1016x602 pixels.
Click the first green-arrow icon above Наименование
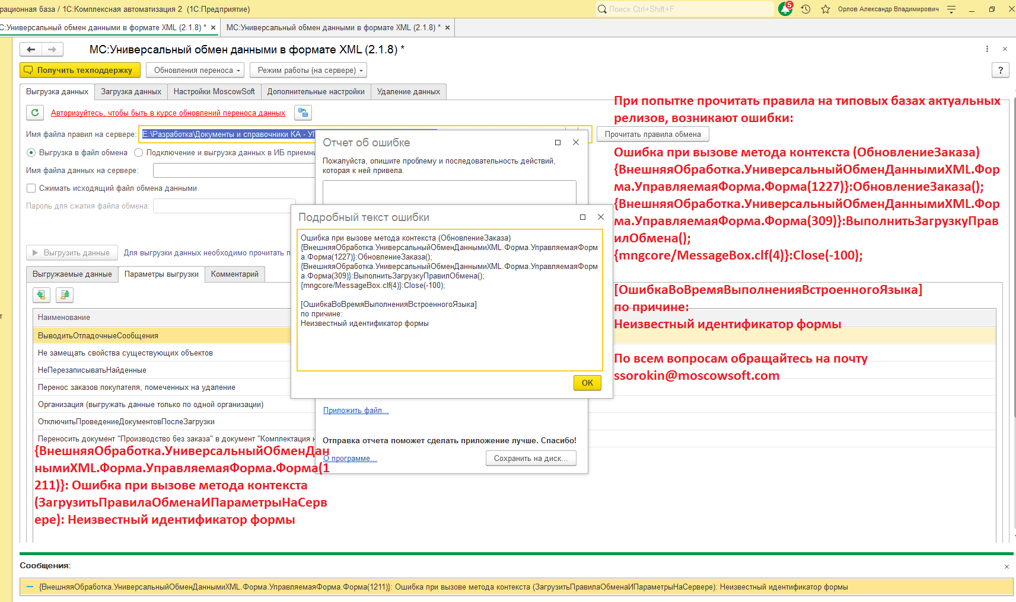tap(41, 295)
